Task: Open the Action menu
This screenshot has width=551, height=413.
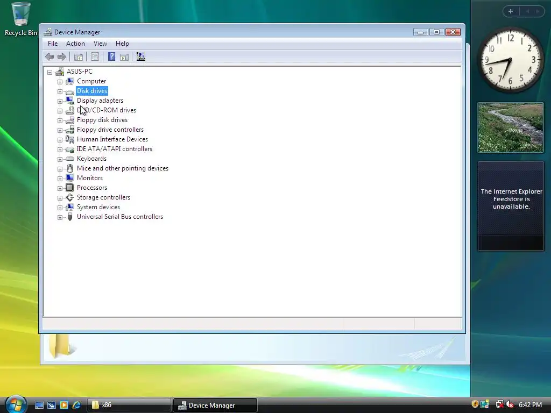Action: 75,44
